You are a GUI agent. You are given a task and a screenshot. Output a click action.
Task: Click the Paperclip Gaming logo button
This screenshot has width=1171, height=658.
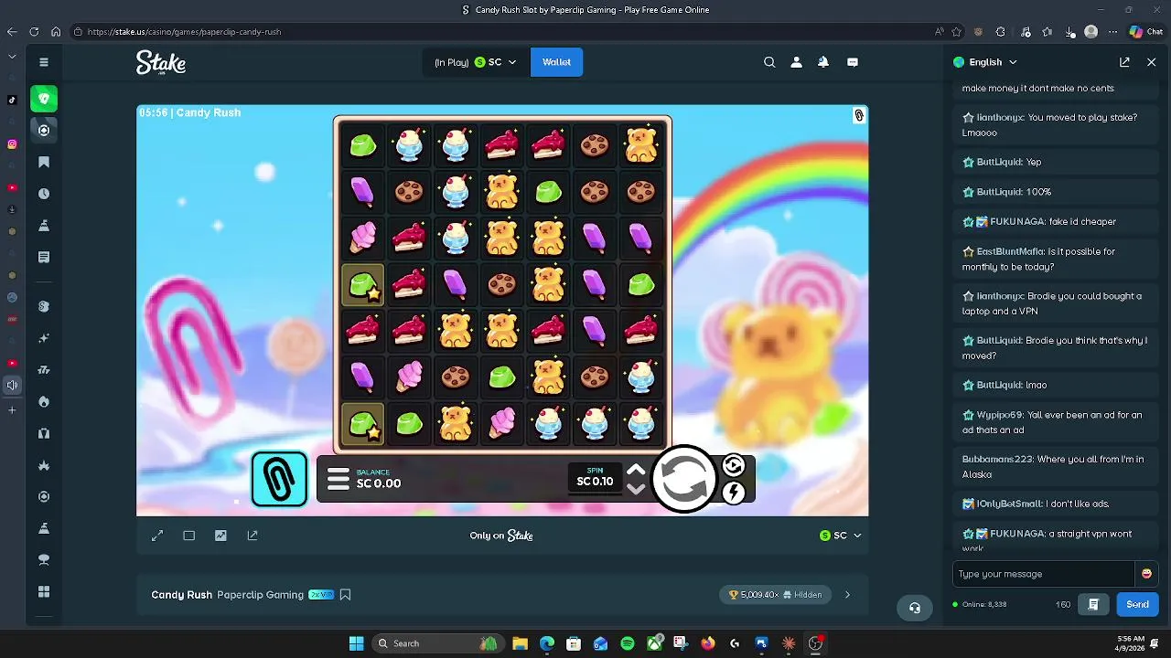pyautogui.click(x=279, y=479)
